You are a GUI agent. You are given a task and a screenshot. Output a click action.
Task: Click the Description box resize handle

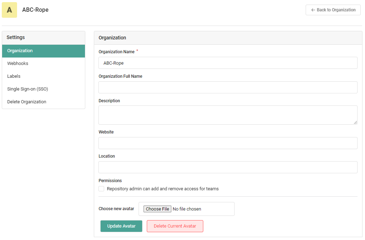click(355, 122)
